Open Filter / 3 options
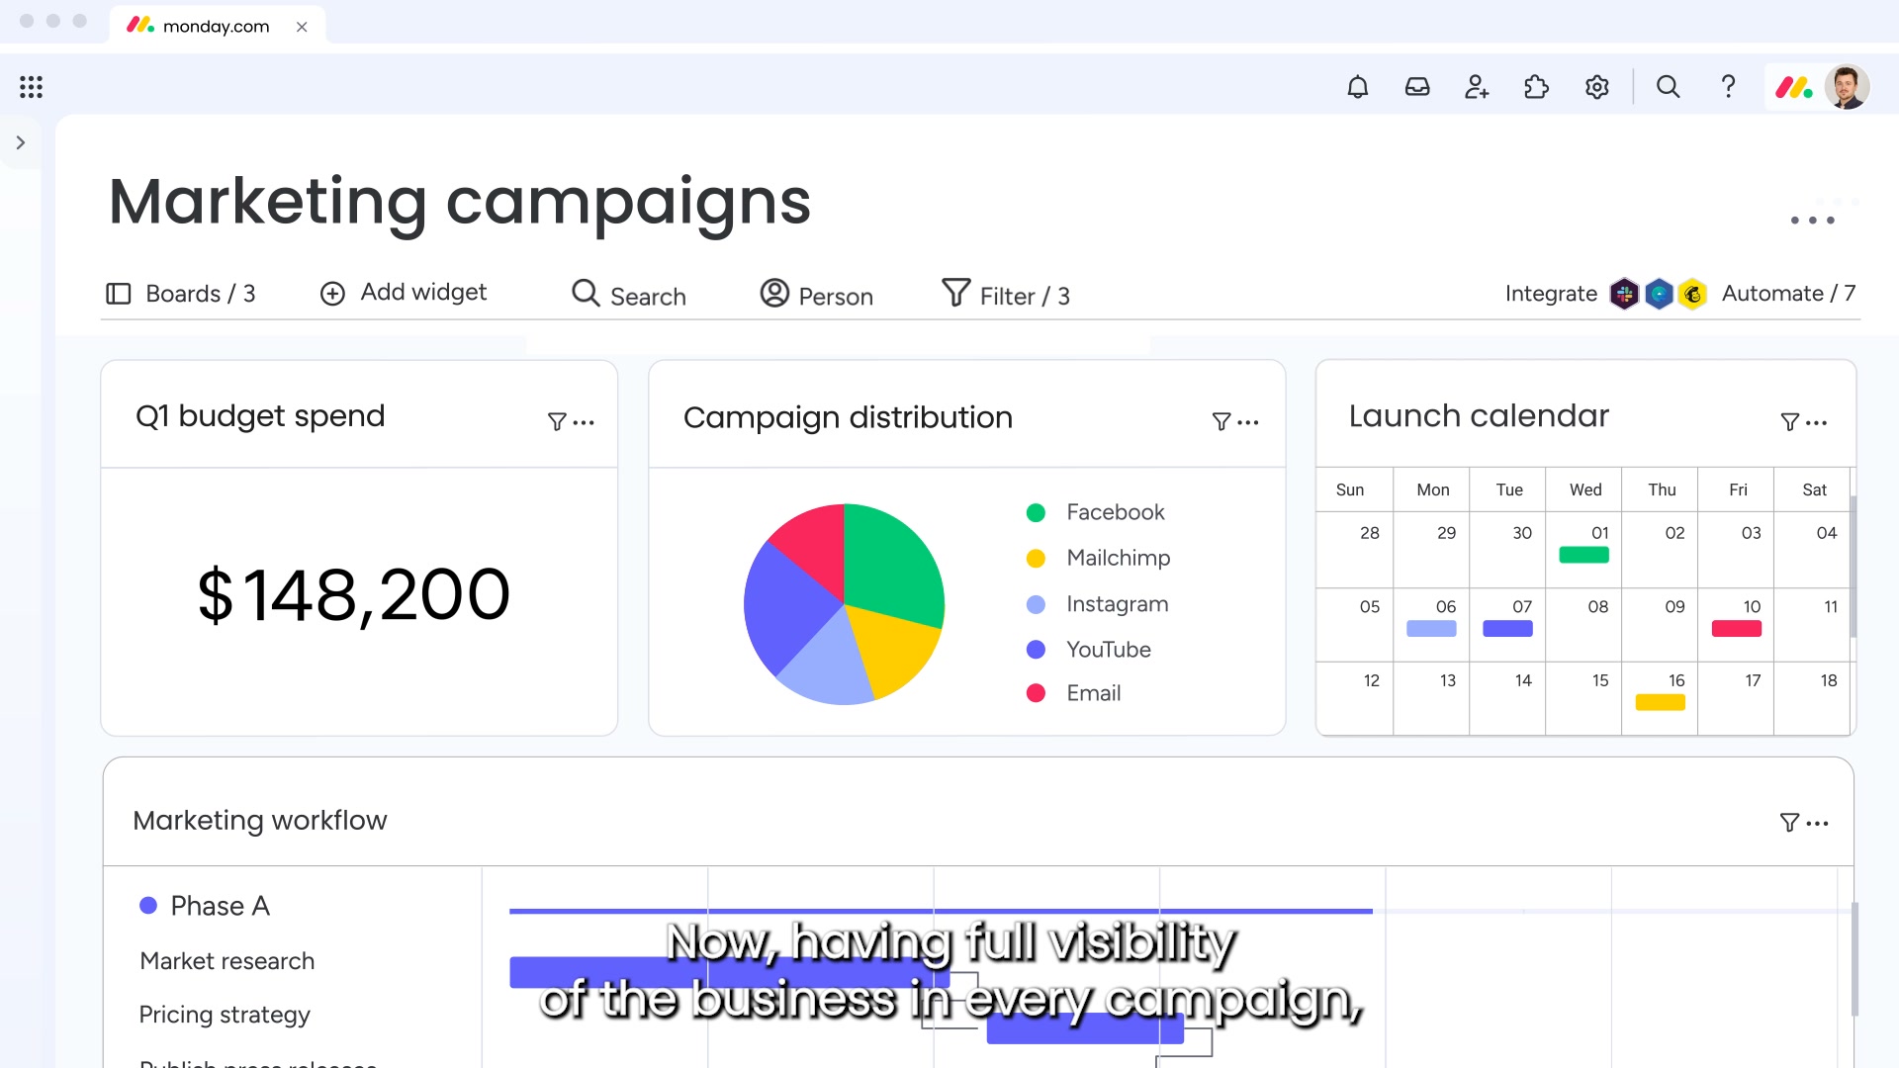 [1006, 295]
